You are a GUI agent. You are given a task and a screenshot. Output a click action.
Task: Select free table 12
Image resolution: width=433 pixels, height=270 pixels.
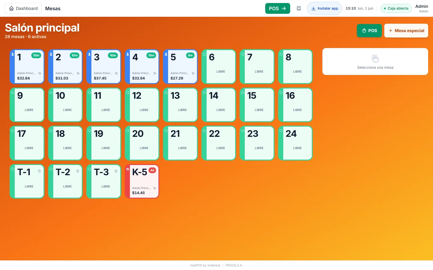[142, 105]
